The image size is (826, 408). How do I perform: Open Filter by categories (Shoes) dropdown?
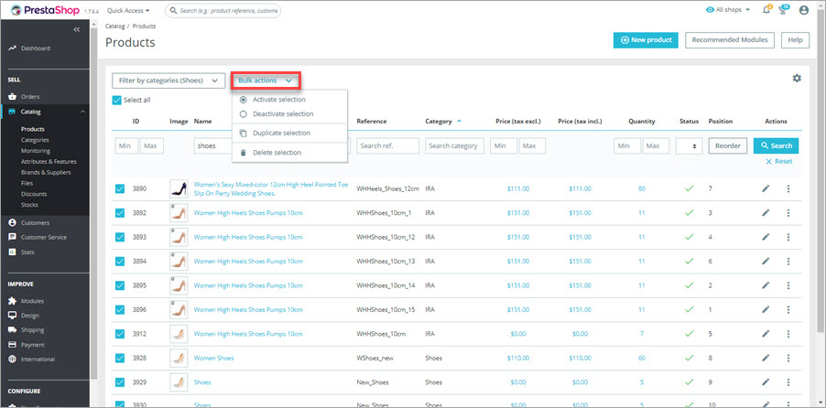[168, 81]
